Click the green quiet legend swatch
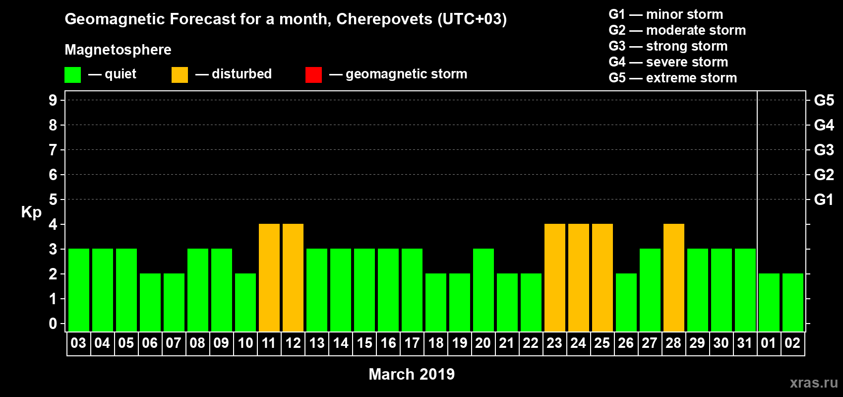Viewport: 843px width, 397px height. (72, 75)
